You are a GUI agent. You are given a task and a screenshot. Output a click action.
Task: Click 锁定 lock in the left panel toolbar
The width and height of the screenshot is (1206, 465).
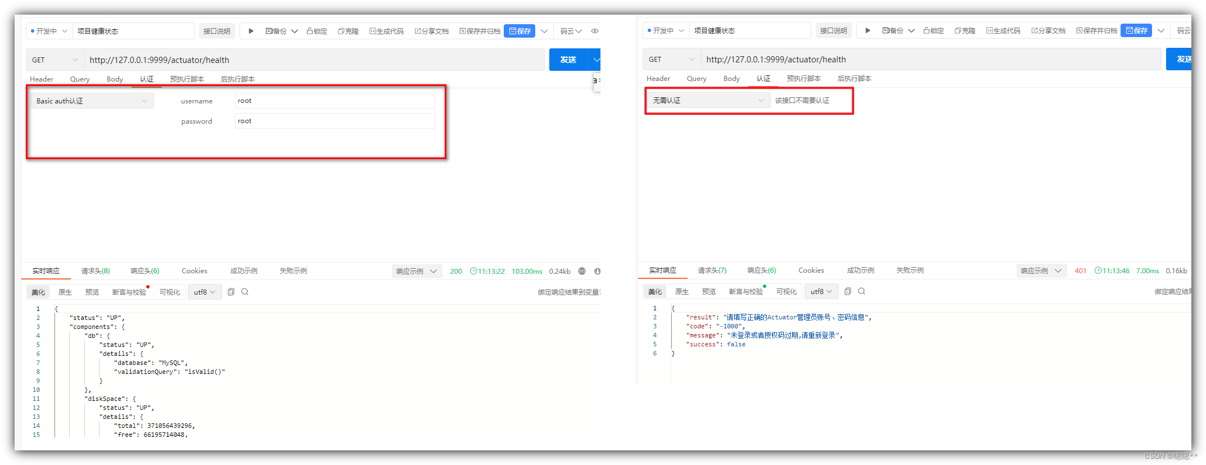[x=317, y=31]
